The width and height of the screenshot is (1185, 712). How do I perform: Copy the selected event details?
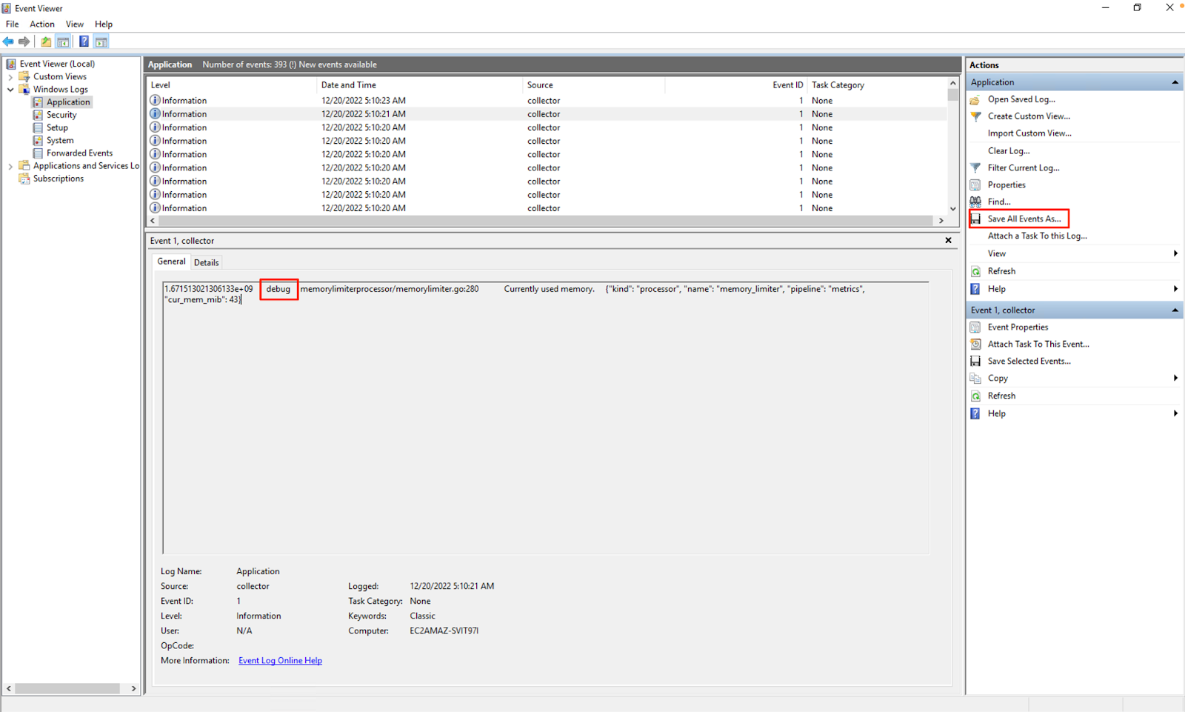tap(996, 378)
